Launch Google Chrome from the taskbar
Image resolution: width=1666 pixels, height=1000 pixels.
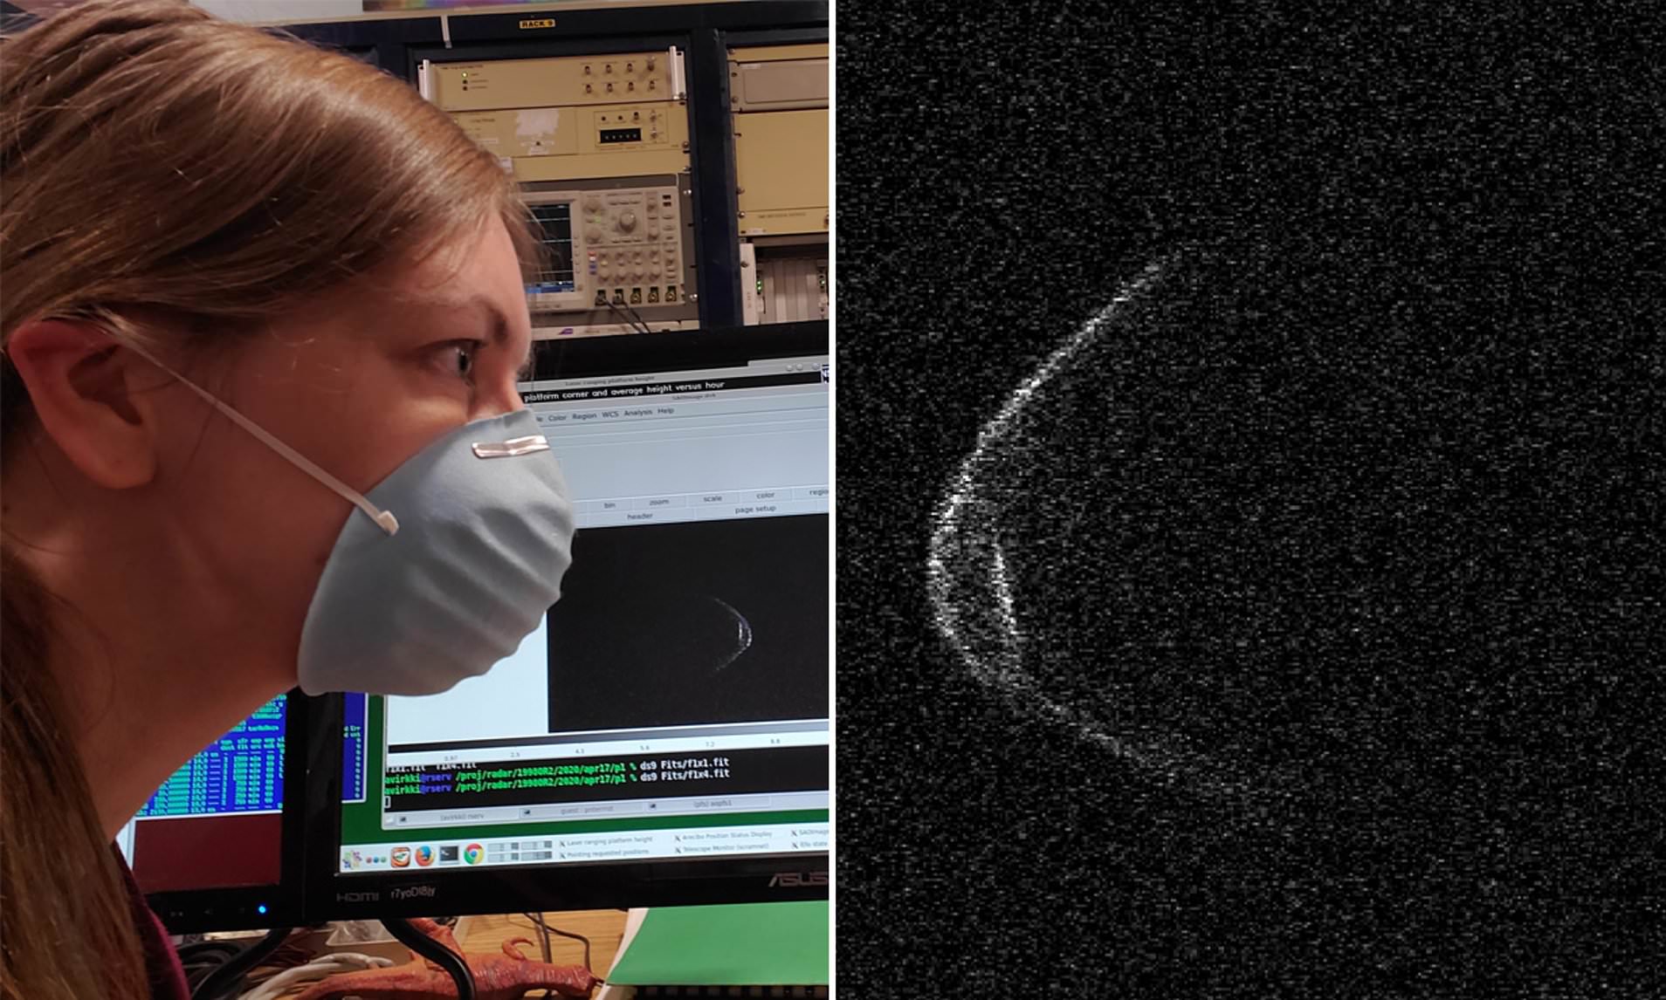coord(473,853)
